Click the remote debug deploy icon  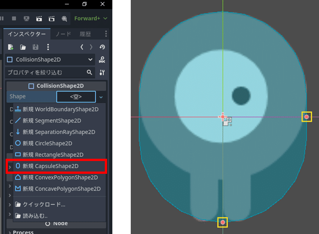[26, 19]
